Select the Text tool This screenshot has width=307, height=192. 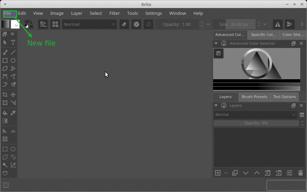[x=13, y=42]
